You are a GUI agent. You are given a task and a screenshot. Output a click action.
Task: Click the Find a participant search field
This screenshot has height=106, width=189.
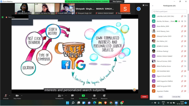[169, 12]
